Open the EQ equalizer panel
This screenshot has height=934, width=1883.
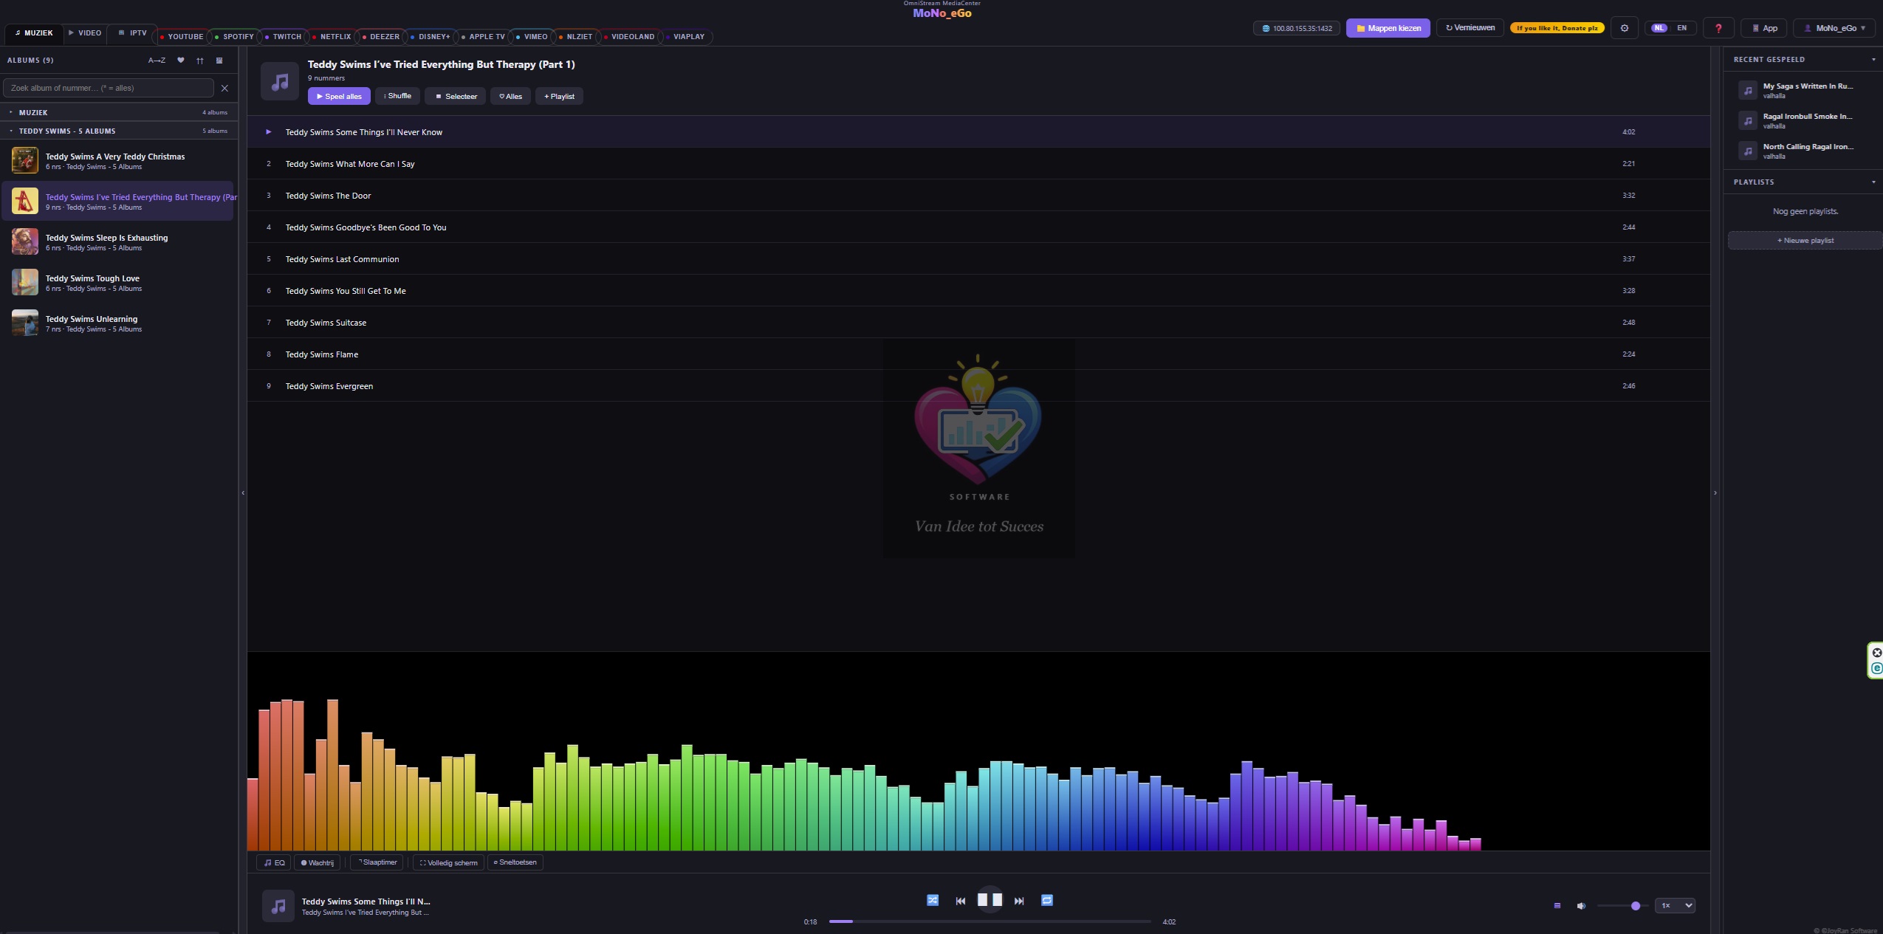tap(274, 862)
